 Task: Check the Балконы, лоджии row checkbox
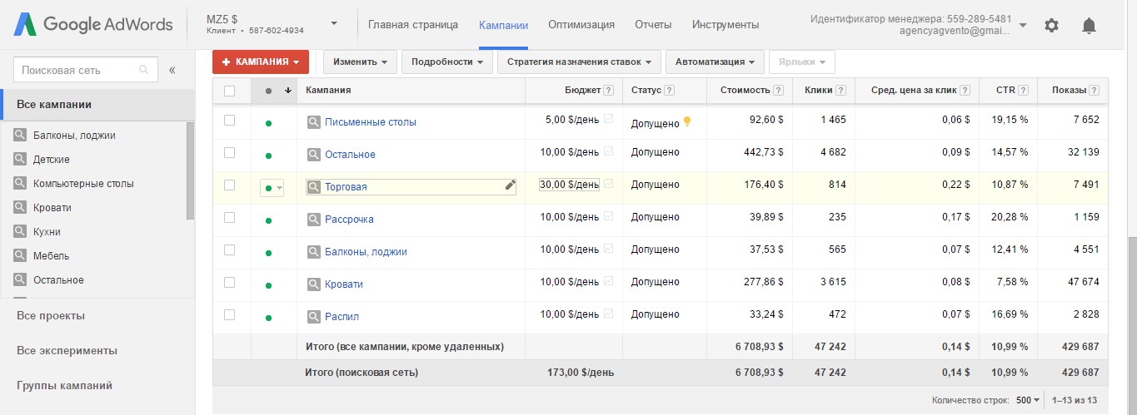(x=229, y=250)
